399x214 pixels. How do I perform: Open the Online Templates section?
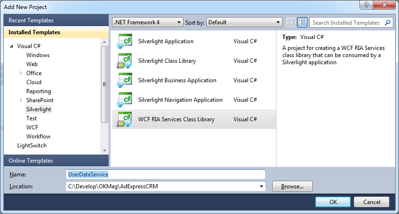(56, 161)
